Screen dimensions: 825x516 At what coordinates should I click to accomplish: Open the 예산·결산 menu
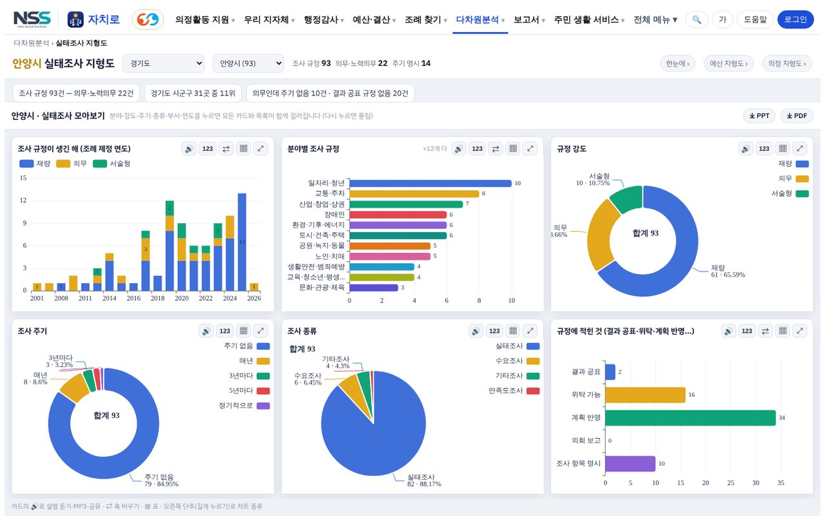[374, 20]
